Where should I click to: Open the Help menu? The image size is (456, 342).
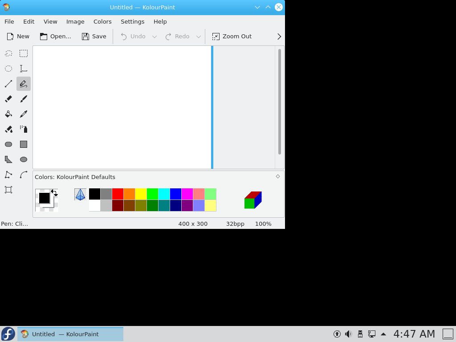pos(160,21)
